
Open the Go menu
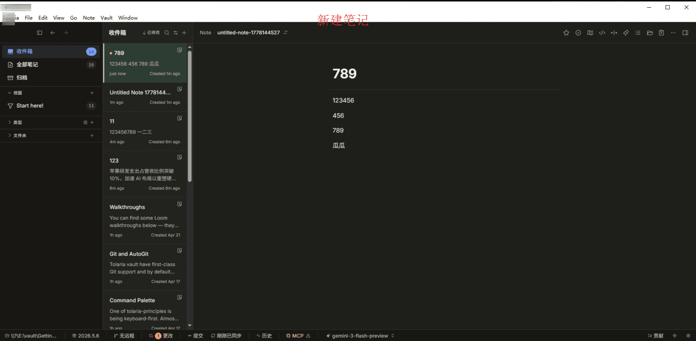[x=73, y=18]
